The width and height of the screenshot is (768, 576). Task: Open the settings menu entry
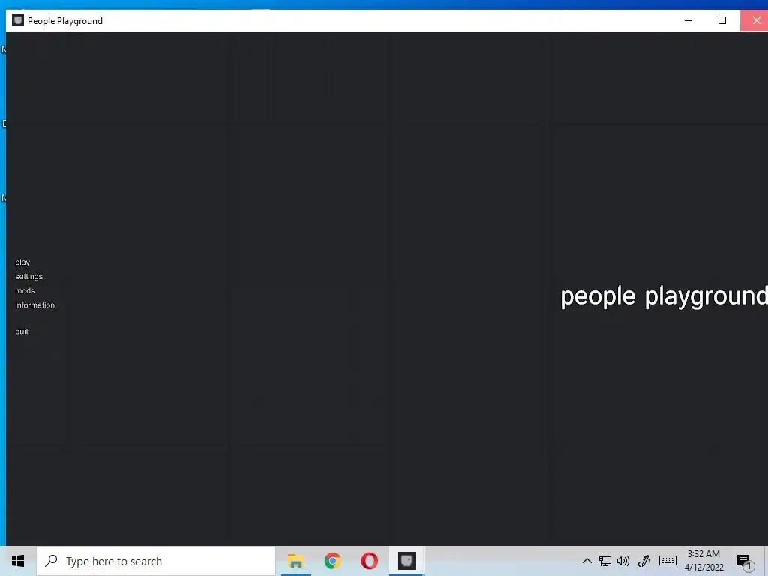coord(29,276)
